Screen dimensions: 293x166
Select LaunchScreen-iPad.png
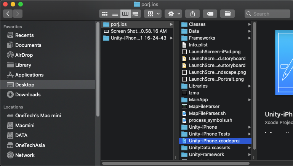coord(215,51)
